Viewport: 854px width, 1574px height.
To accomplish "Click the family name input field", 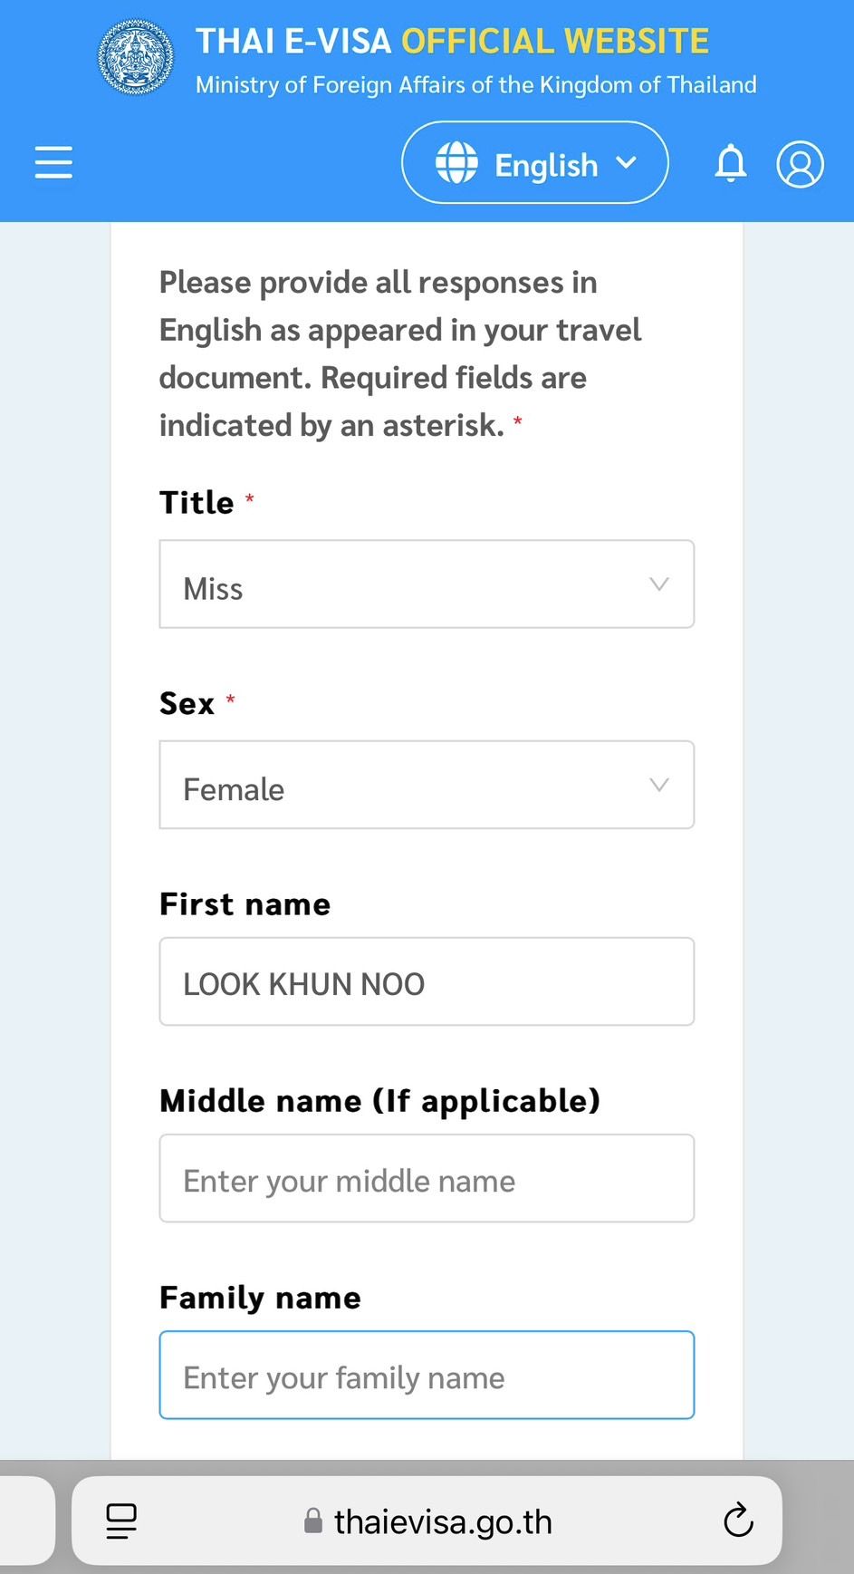I will (427, 1376).
